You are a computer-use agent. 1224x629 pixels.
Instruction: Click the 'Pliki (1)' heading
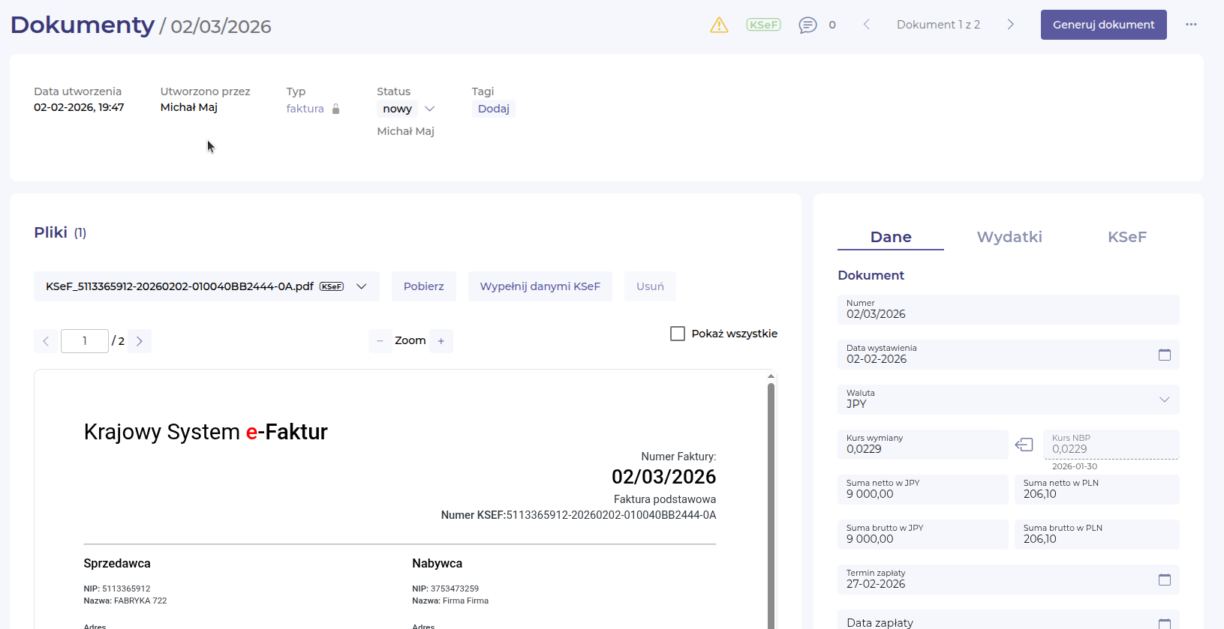pyautogui.click(x=60, y=232)
